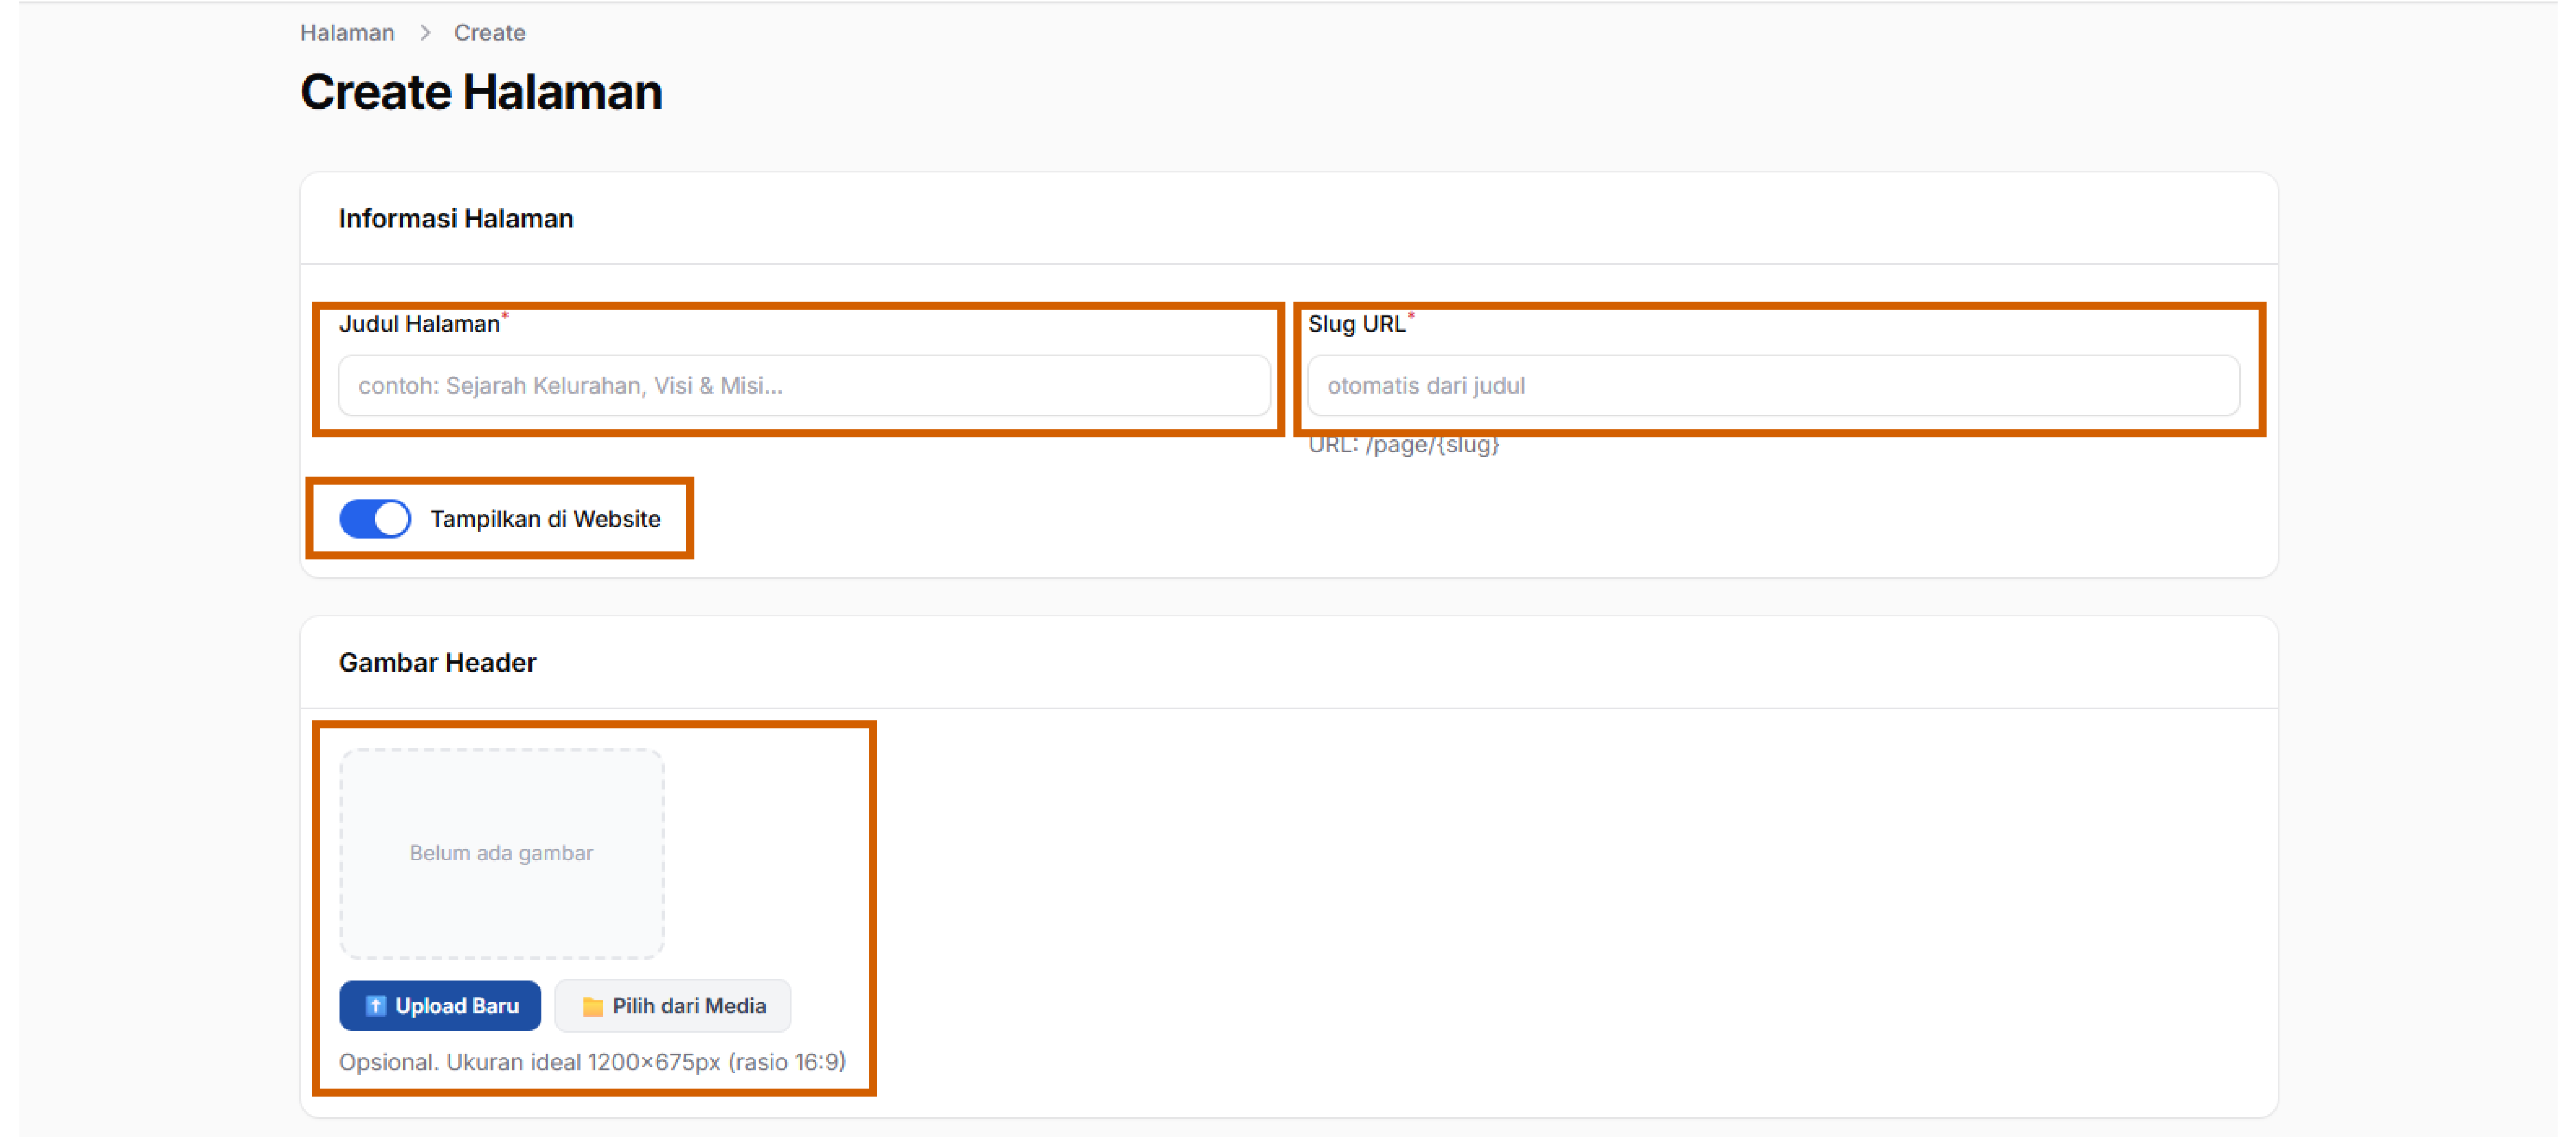Click the Pilih dari Media button
Image resolution: width=2576 pixels, height=1137 pixels.
pos(673,1005)
